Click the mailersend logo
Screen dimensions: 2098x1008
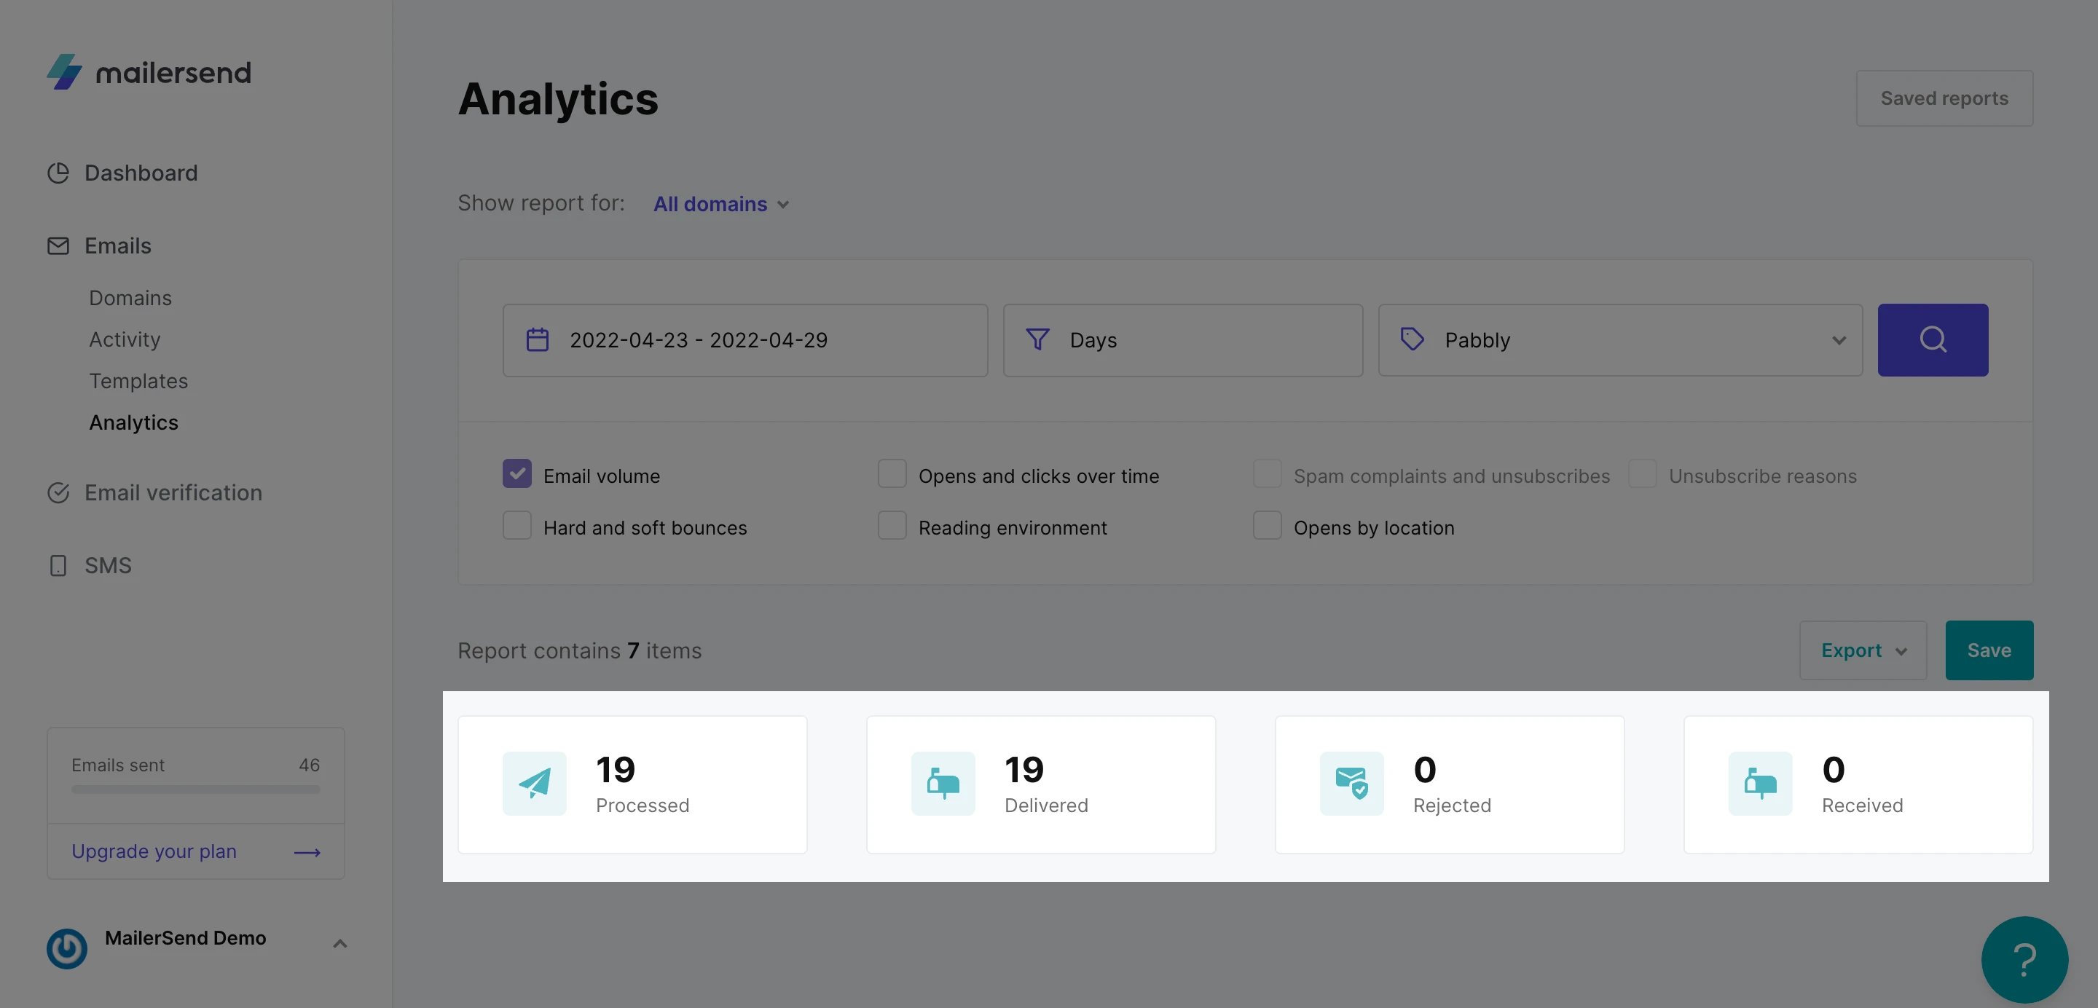149,72
